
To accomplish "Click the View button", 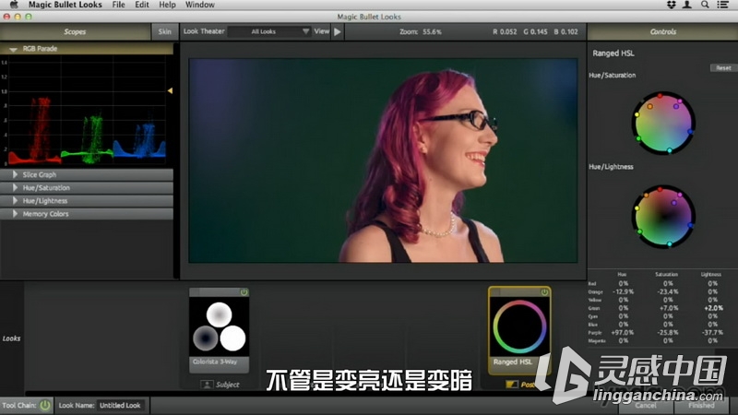I will tap(321, 31).
